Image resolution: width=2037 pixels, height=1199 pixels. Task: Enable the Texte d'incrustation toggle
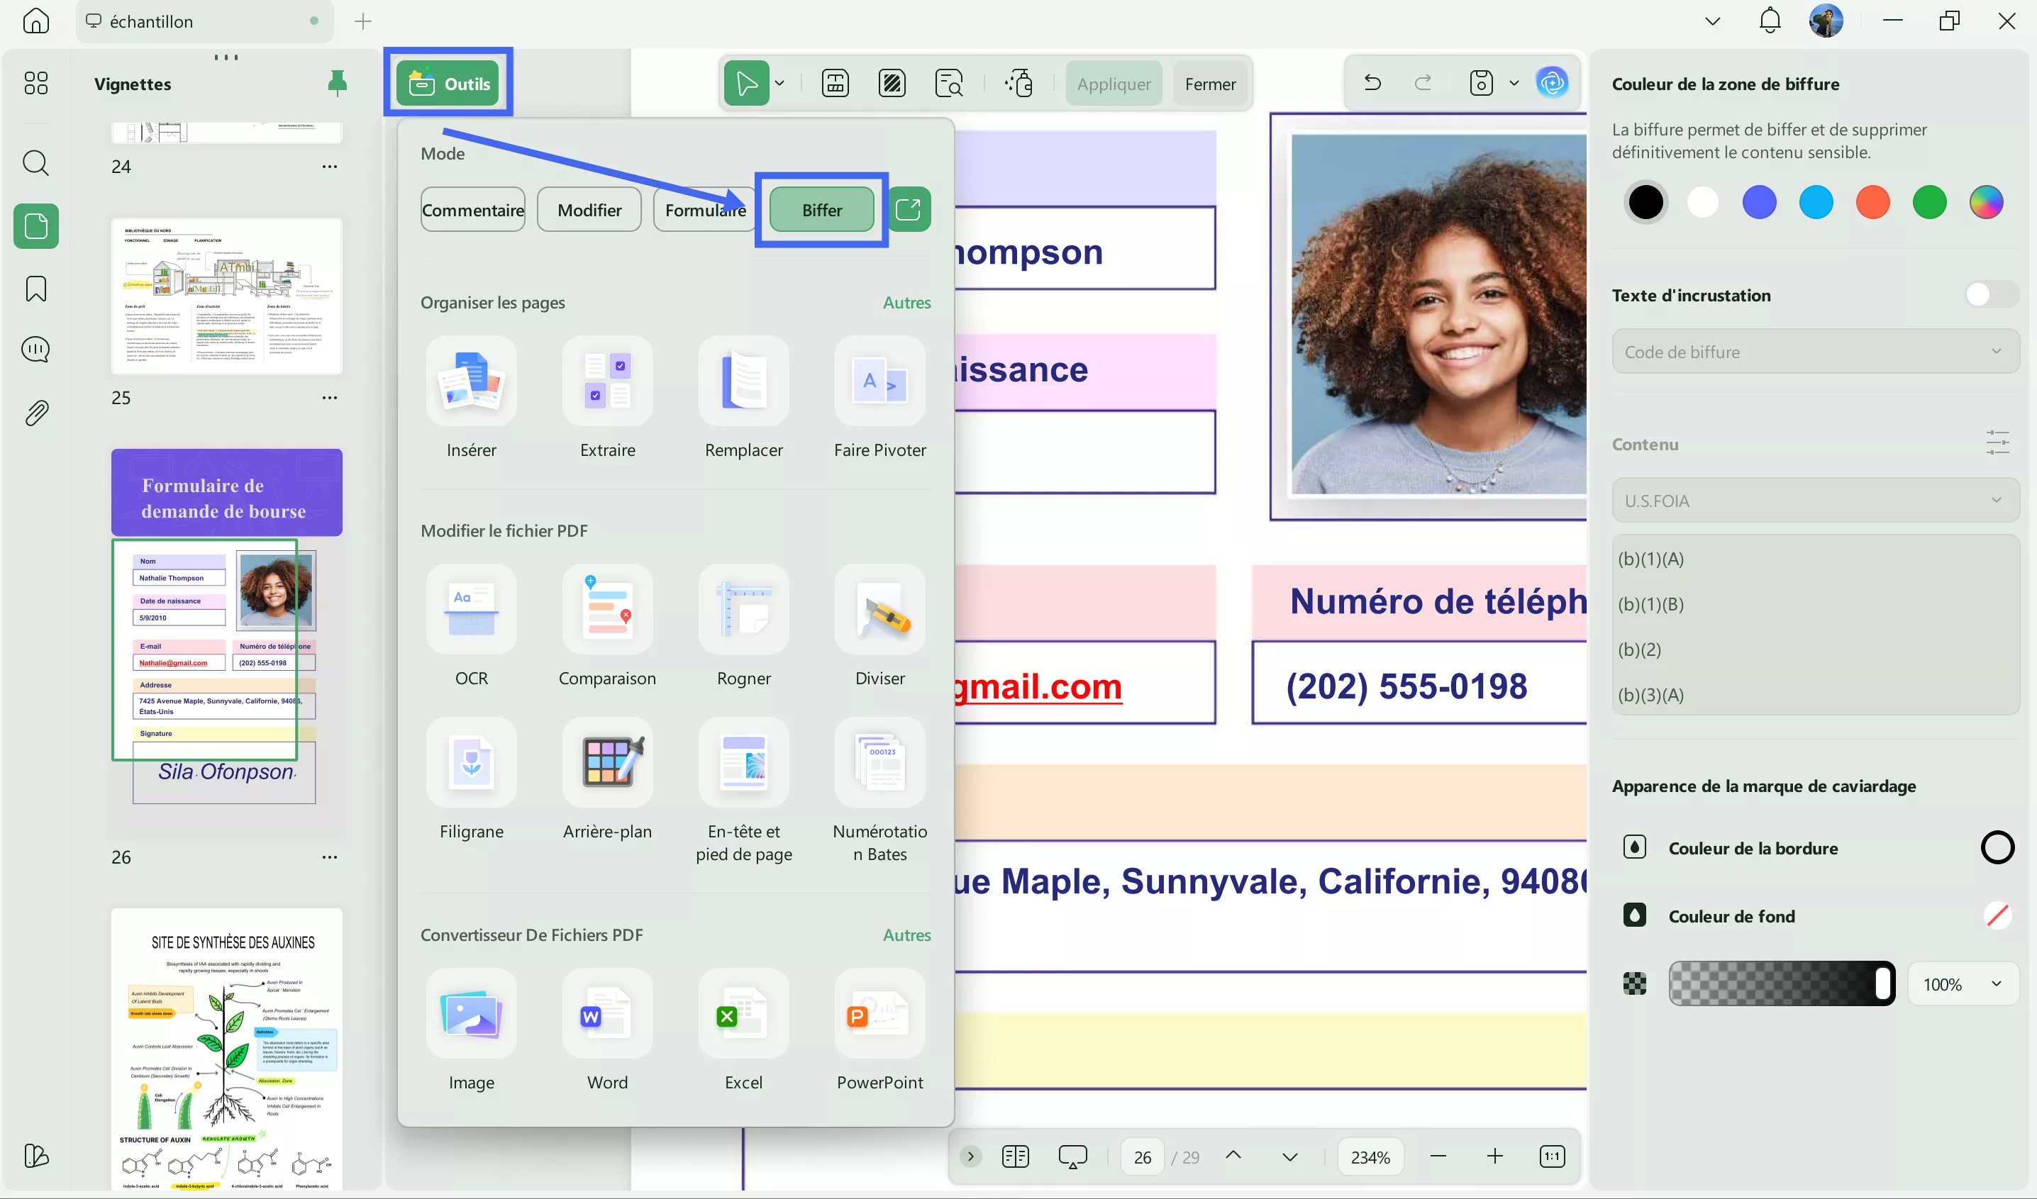click(1991, 295)
